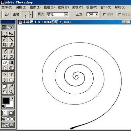This screenshot has height=131, width=131.
Task: Select the Hand tool
Action: 5,92
